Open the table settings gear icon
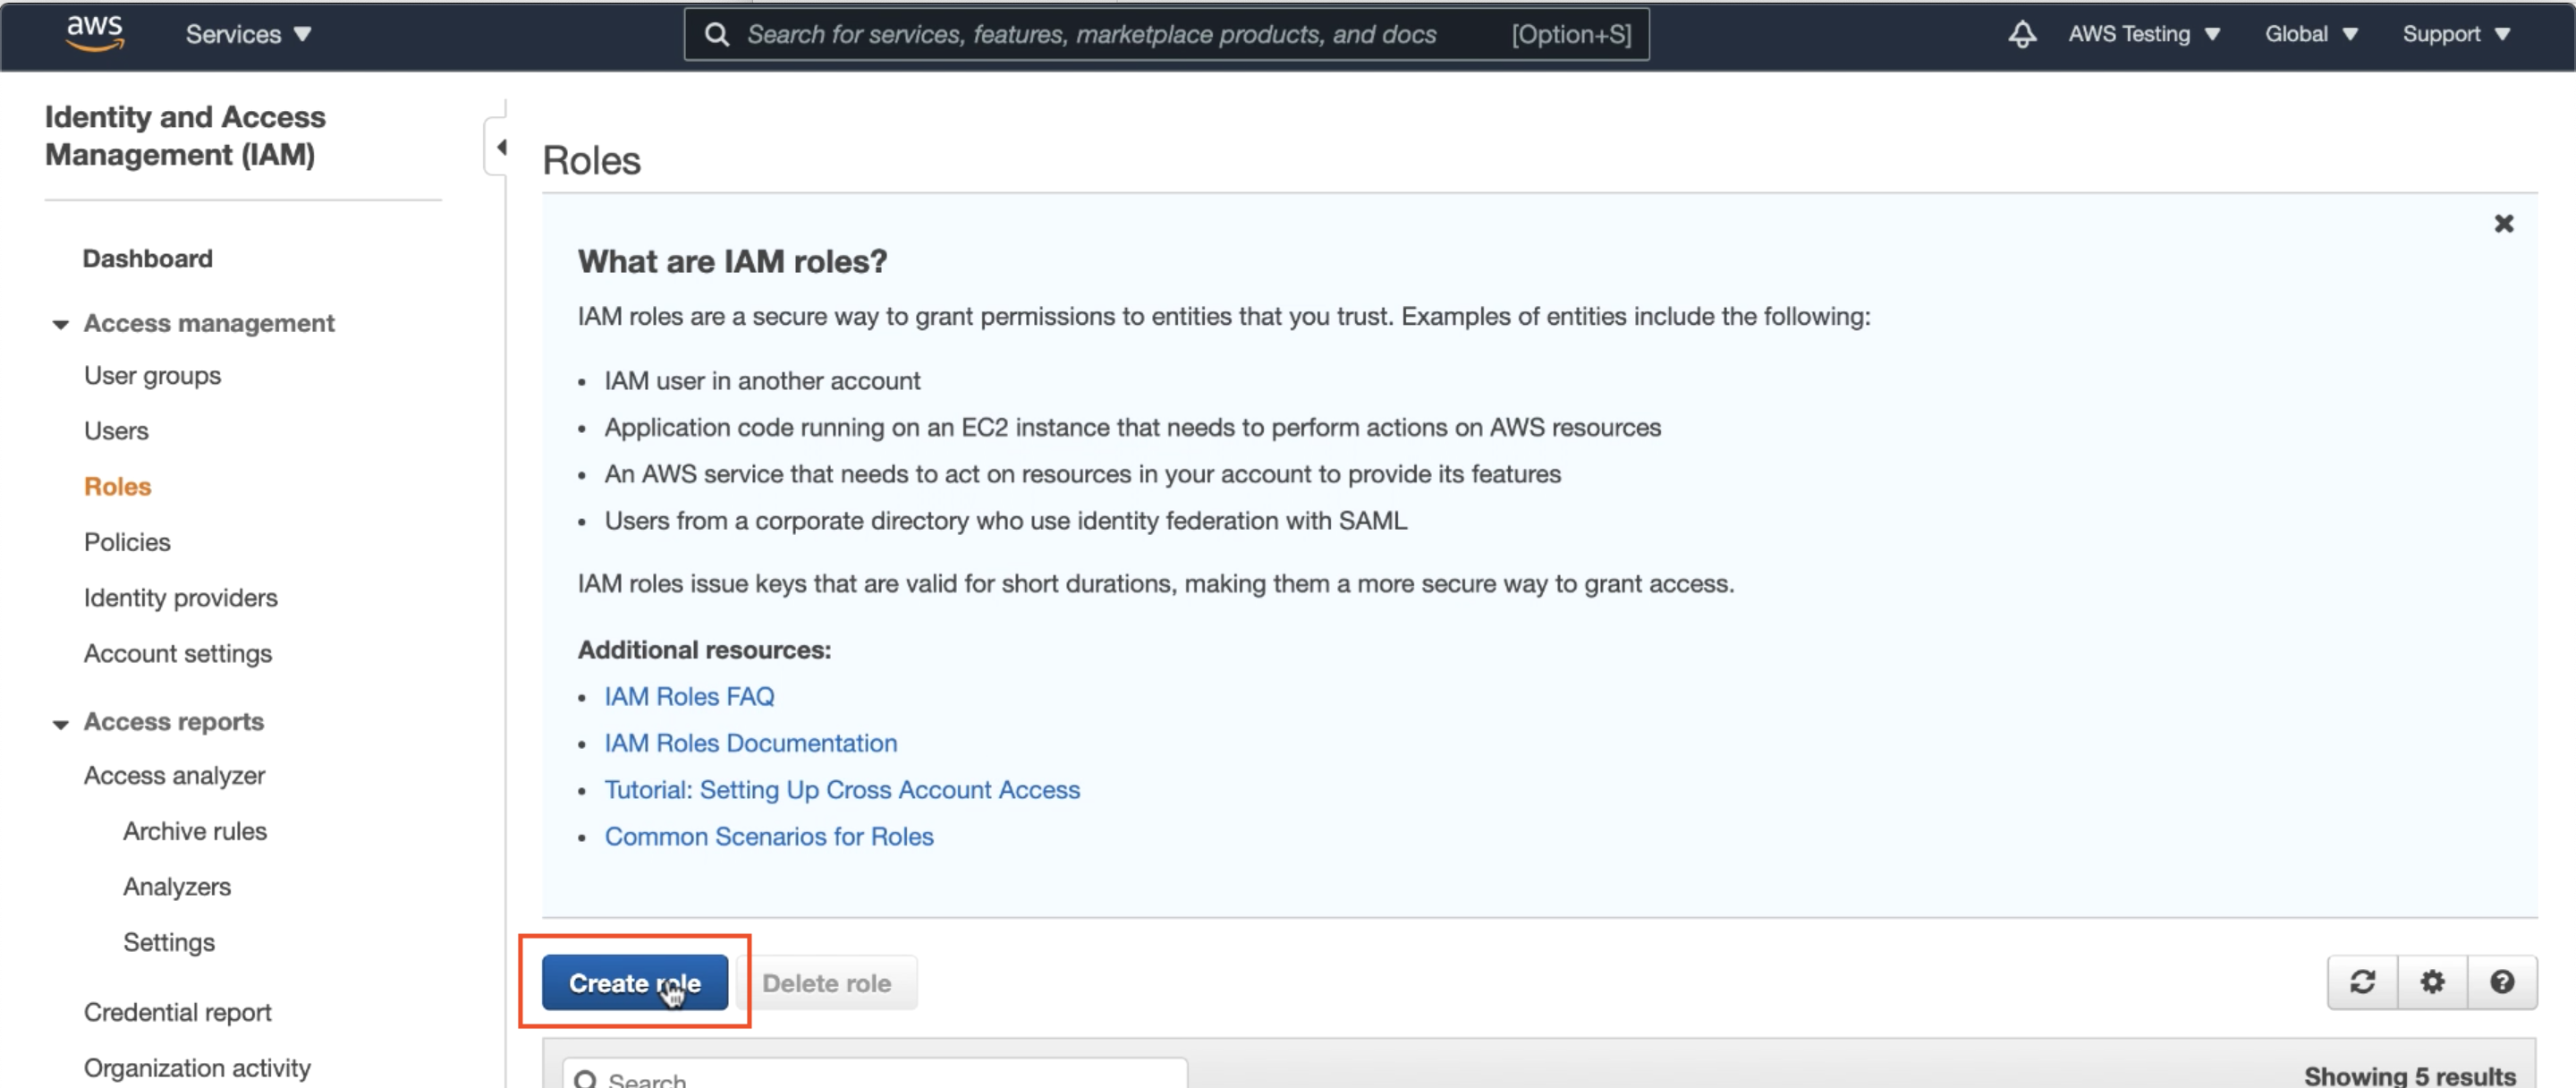 (2432, 982)
